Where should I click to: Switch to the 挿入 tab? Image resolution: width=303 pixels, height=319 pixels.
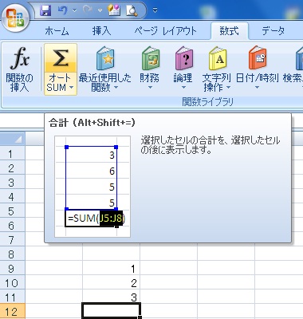coord(101,31)
